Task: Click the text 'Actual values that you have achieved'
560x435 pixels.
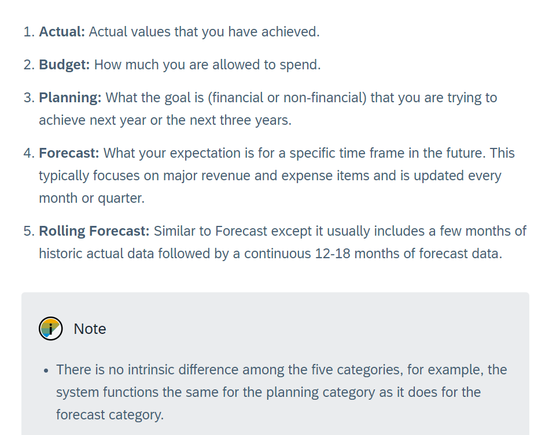Action: click(204, 32)
